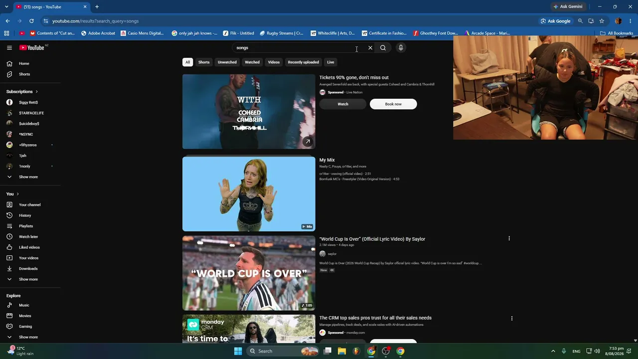Screen dimensions: 638x359
Task: Open Avenged Sevenfold ad thumbnail
Action: (249, 112)
